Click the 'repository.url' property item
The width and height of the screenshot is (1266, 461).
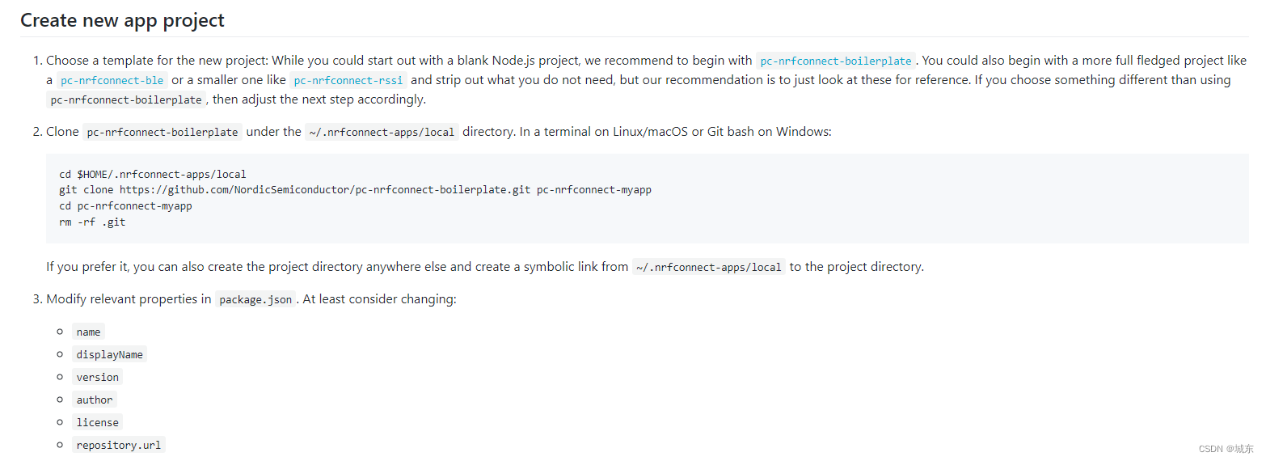[x=119, y=445]
